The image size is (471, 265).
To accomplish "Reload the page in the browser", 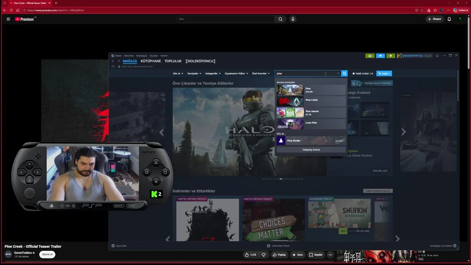I will [11, 10].
